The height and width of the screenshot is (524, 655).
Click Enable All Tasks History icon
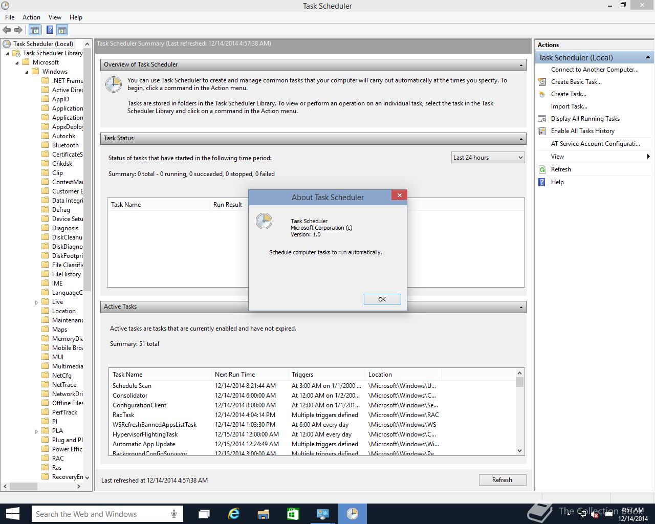click(542, 131)
